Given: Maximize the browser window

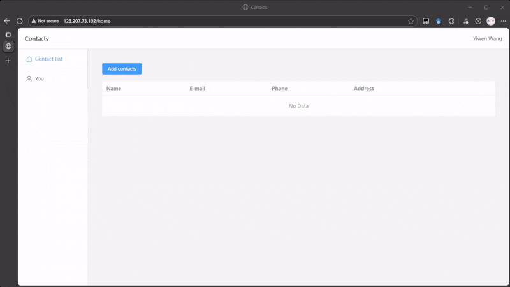Looking at the screenshot, I should [x=486, y=7].
